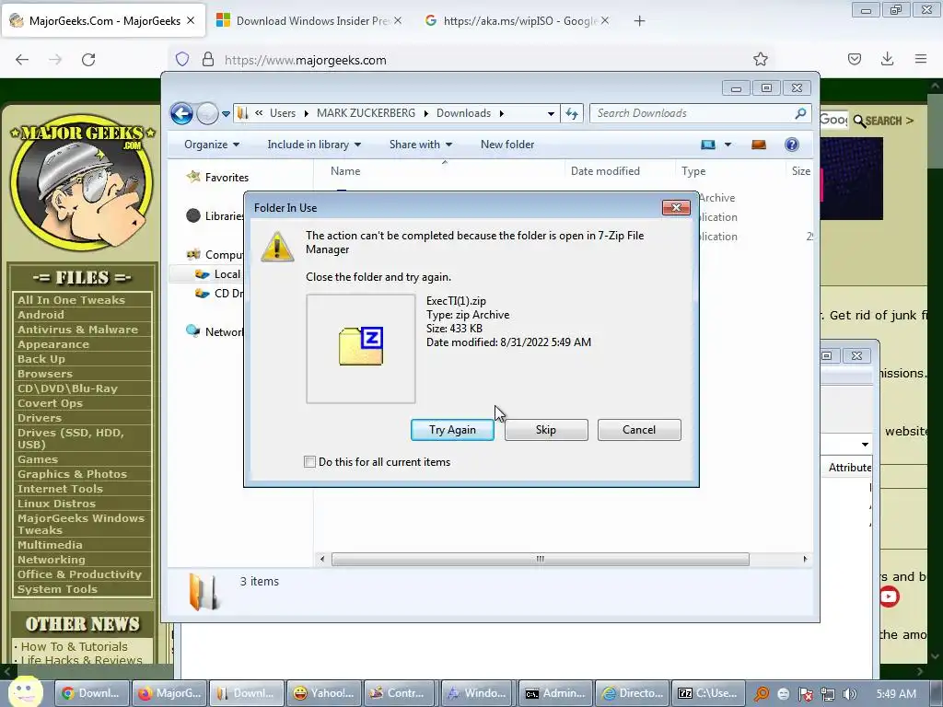Sort by Type column header
The width and height of the screenshot is (943, 707).
tap(693, 170)
